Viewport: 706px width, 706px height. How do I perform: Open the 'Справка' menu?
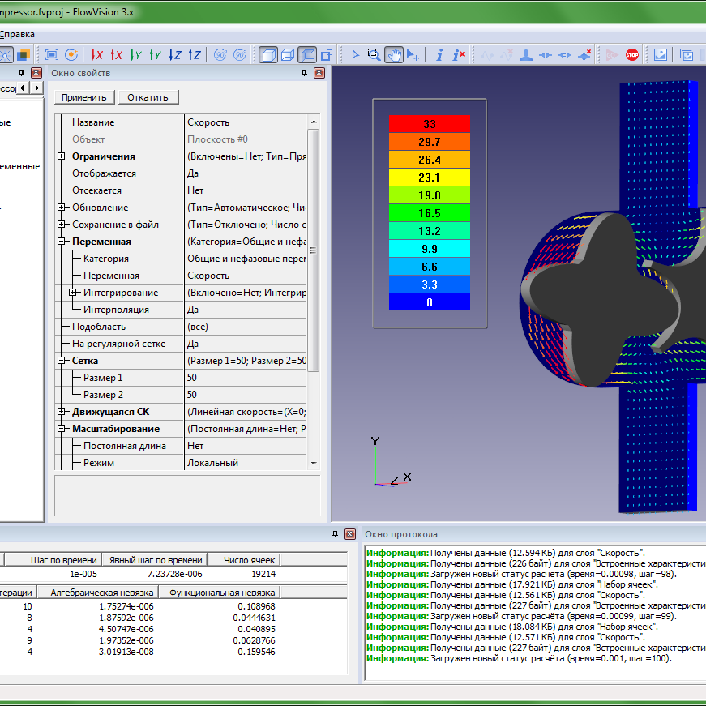point(17,34)
